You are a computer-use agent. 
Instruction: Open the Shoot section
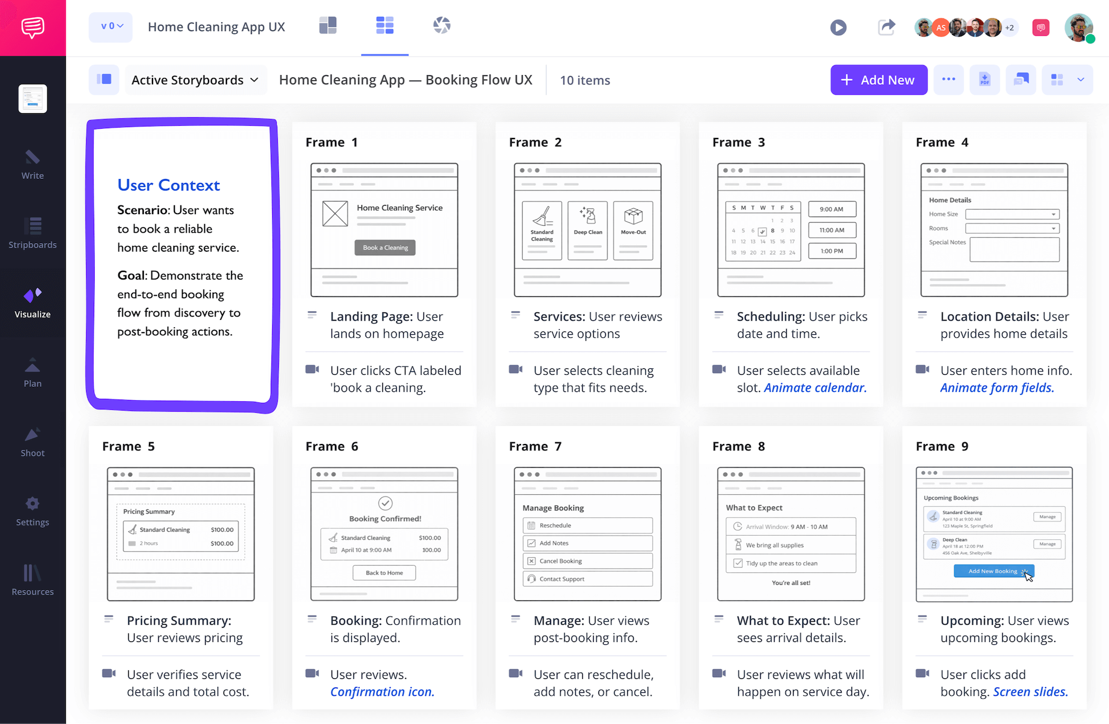tap(32, 441)
